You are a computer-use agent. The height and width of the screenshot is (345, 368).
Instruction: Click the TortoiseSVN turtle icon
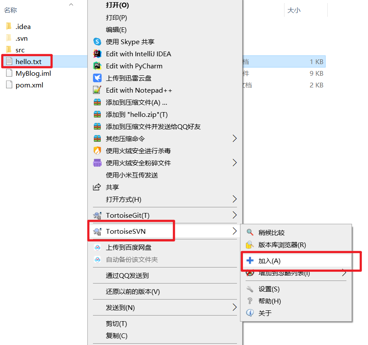97,231
